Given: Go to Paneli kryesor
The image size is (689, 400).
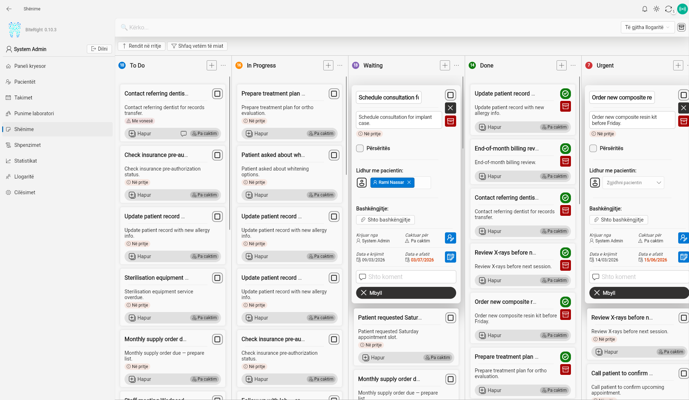Looking at the screenshot, I should (57, 66).
